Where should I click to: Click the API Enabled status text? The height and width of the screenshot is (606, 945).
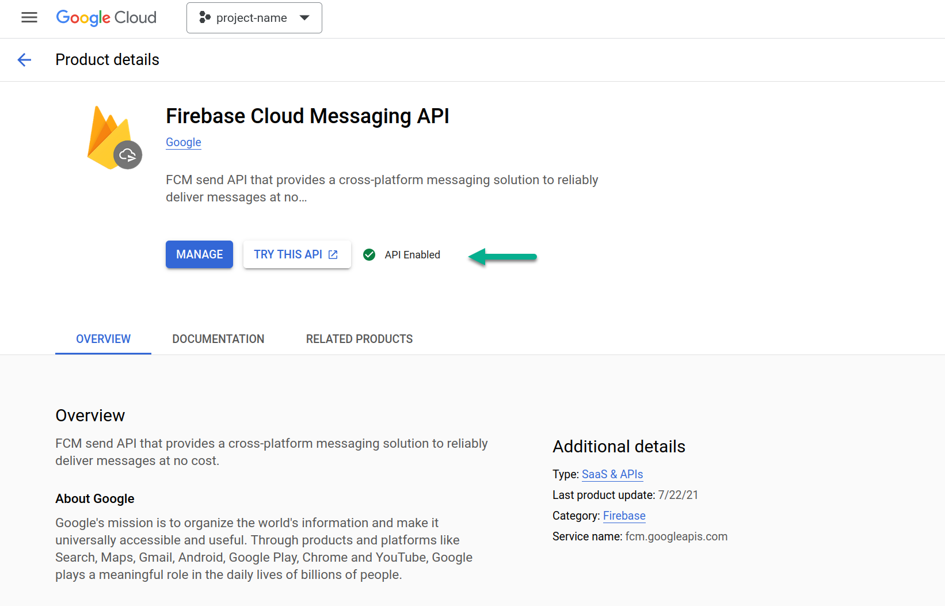tap(412, 255)
